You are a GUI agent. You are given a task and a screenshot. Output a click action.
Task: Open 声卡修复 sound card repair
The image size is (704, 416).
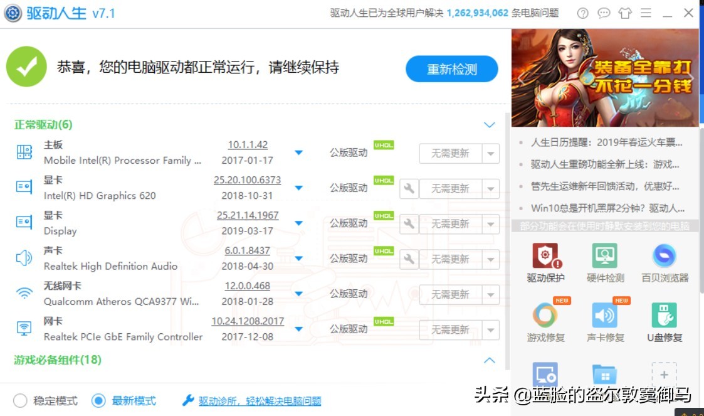[x=604, y=316]
